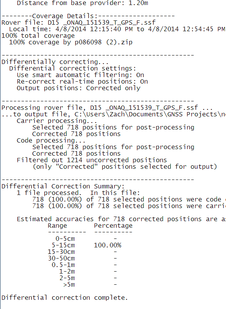Click the 'Differentially correcting...' line
Screen dimensions: 226x309
click(x=55, y=62)
